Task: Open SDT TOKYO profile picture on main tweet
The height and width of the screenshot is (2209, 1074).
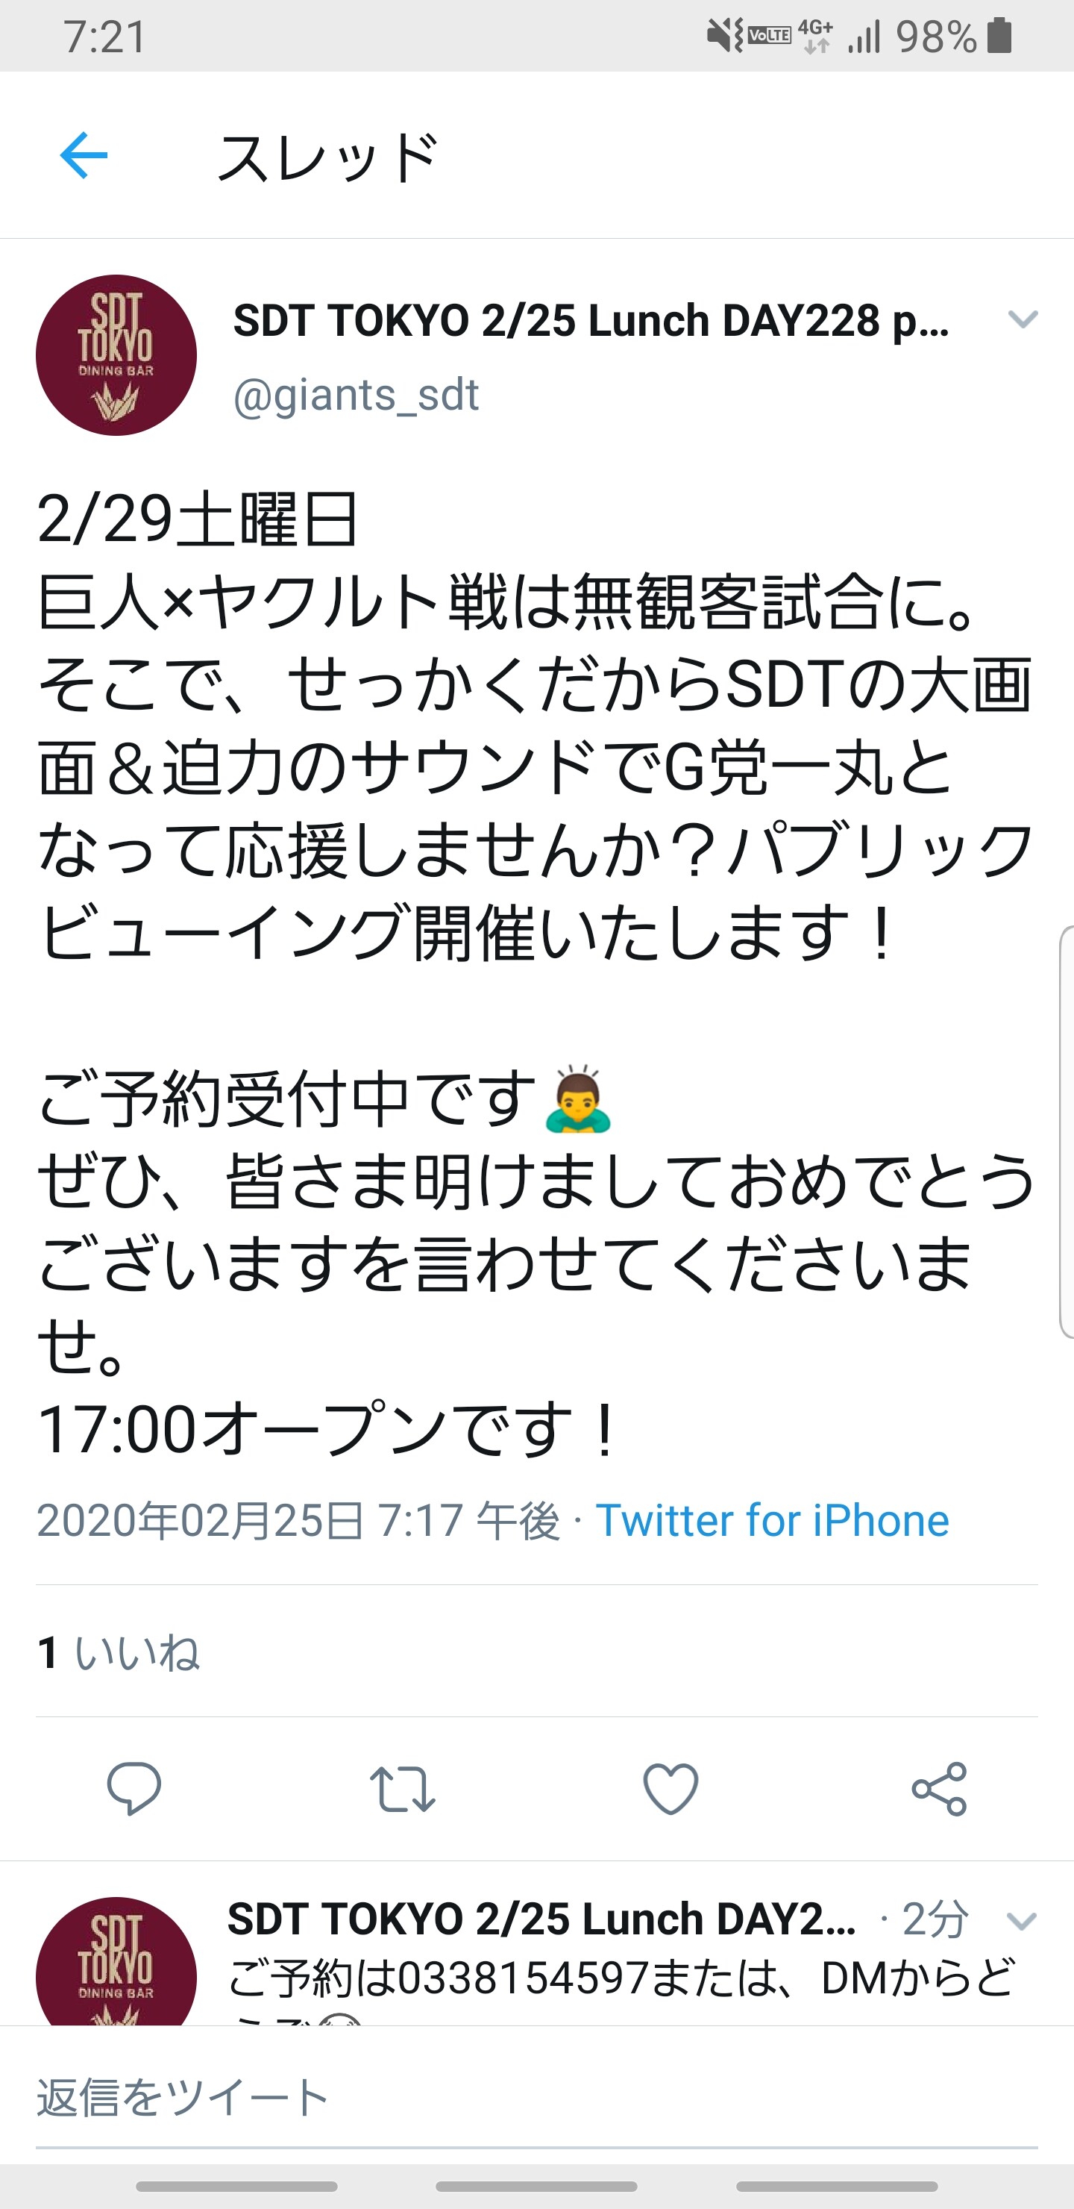Action: (116, 355)
